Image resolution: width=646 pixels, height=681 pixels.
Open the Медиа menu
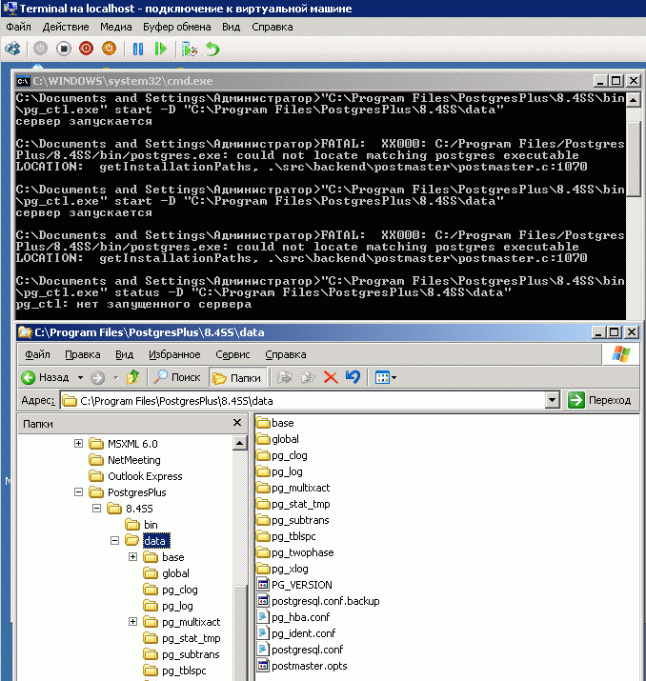pyautogui.click(x=116, y=27)
